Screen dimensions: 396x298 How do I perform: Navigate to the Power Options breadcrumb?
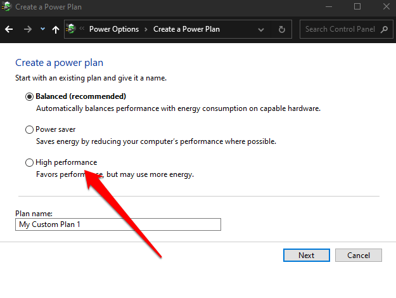pyautogui.click(x=114, y=29)
